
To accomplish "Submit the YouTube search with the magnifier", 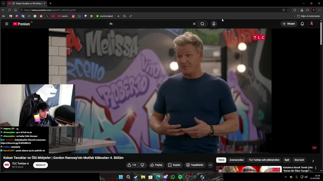I will [202, 24].
